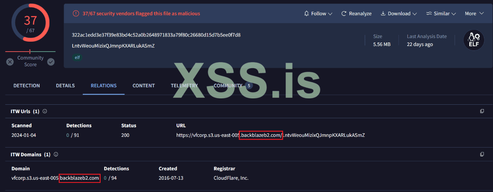Click the Community Score slider bar

tap(30, 52)
